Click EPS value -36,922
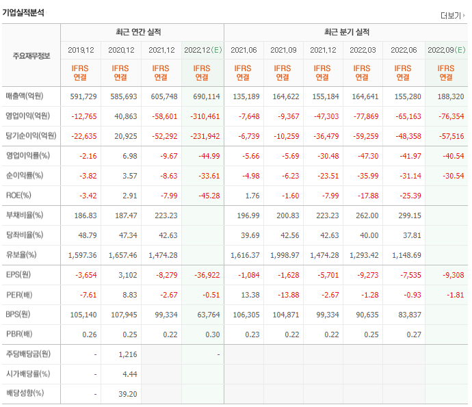The image size is (472, 407). [x=207, y=275]
